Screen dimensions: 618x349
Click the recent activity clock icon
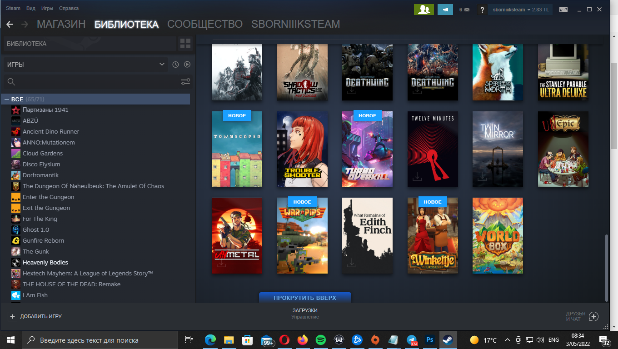(176, 65)
